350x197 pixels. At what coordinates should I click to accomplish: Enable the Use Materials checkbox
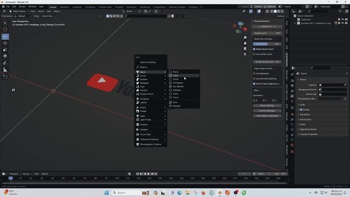[254, 73]
